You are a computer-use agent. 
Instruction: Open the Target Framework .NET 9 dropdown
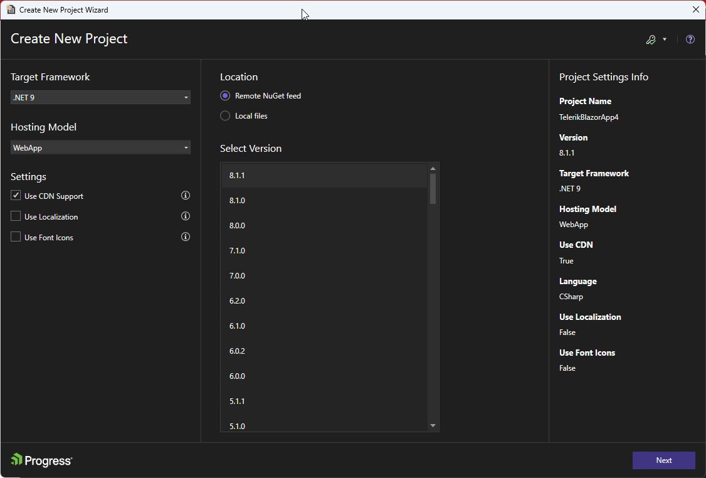100,97
